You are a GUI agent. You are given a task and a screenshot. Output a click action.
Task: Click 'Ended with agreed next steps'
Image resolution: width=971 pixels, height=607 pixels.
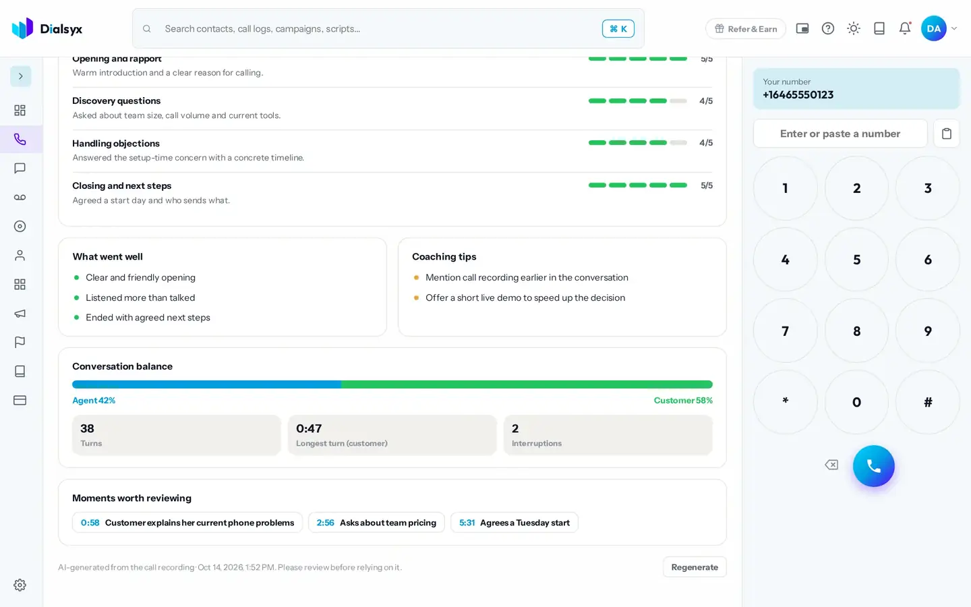pos(148,318)
